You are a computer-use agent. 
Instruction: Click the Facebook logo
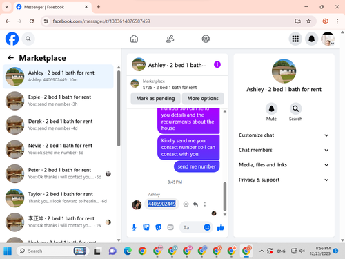12,39
